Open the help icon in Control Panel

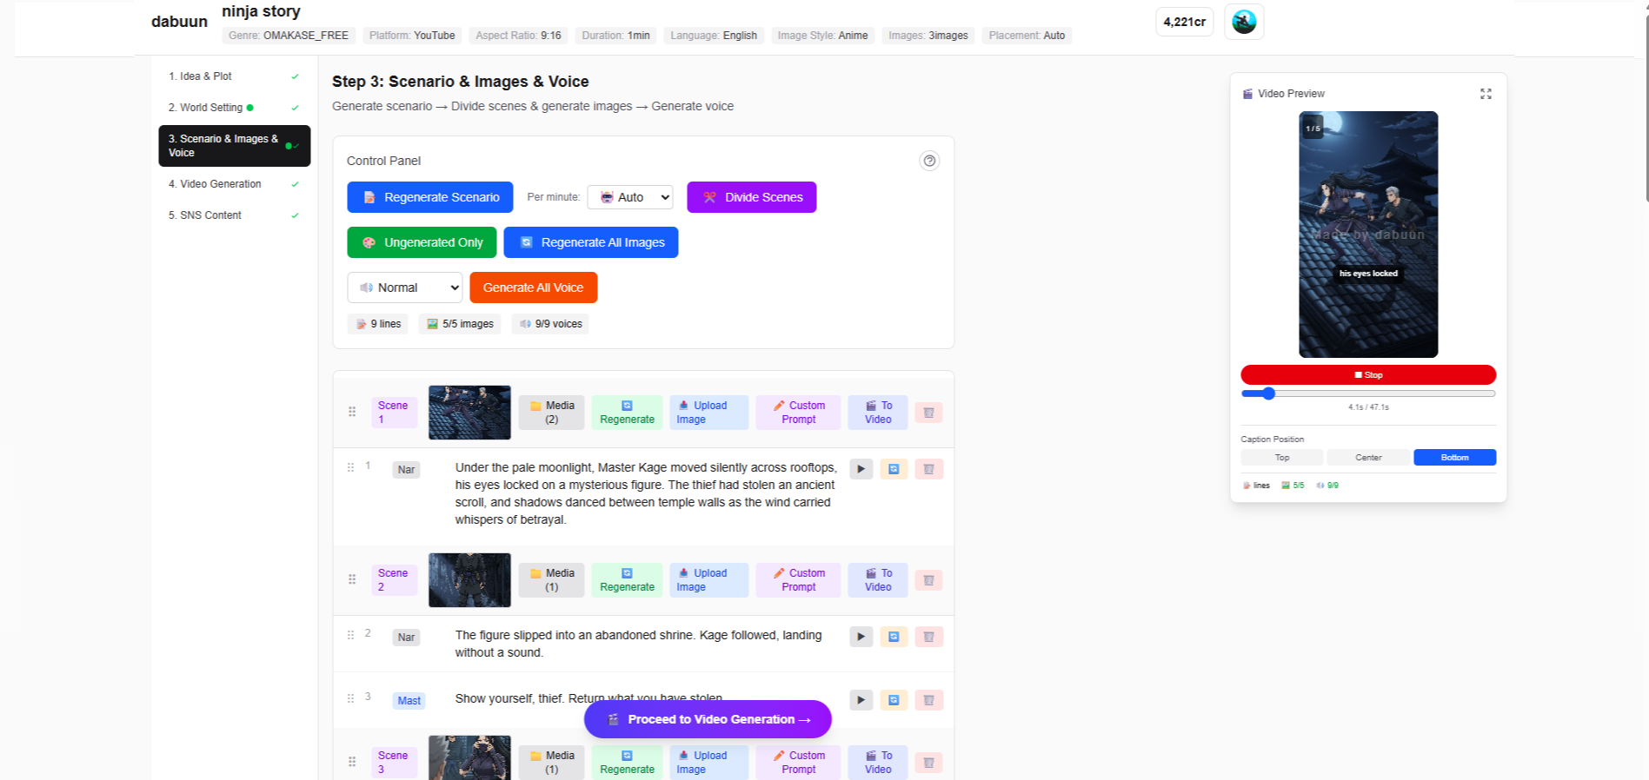[929, 161]
